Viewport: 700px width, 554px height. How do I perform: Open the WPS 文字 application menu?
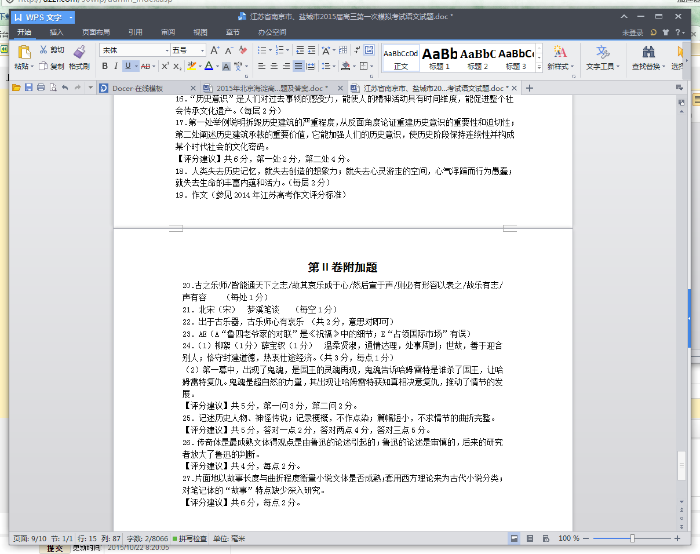(x=42, y=17)
